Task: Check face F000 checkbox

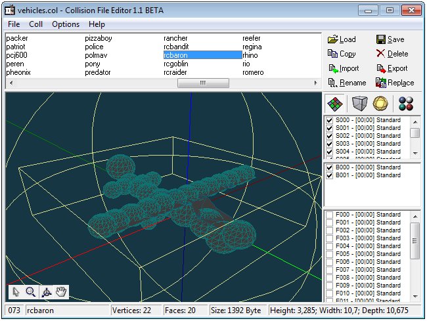Action: 330,215
